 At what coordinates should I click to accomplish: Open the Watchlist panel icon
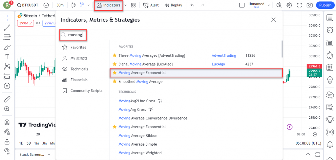click(329, 18)
